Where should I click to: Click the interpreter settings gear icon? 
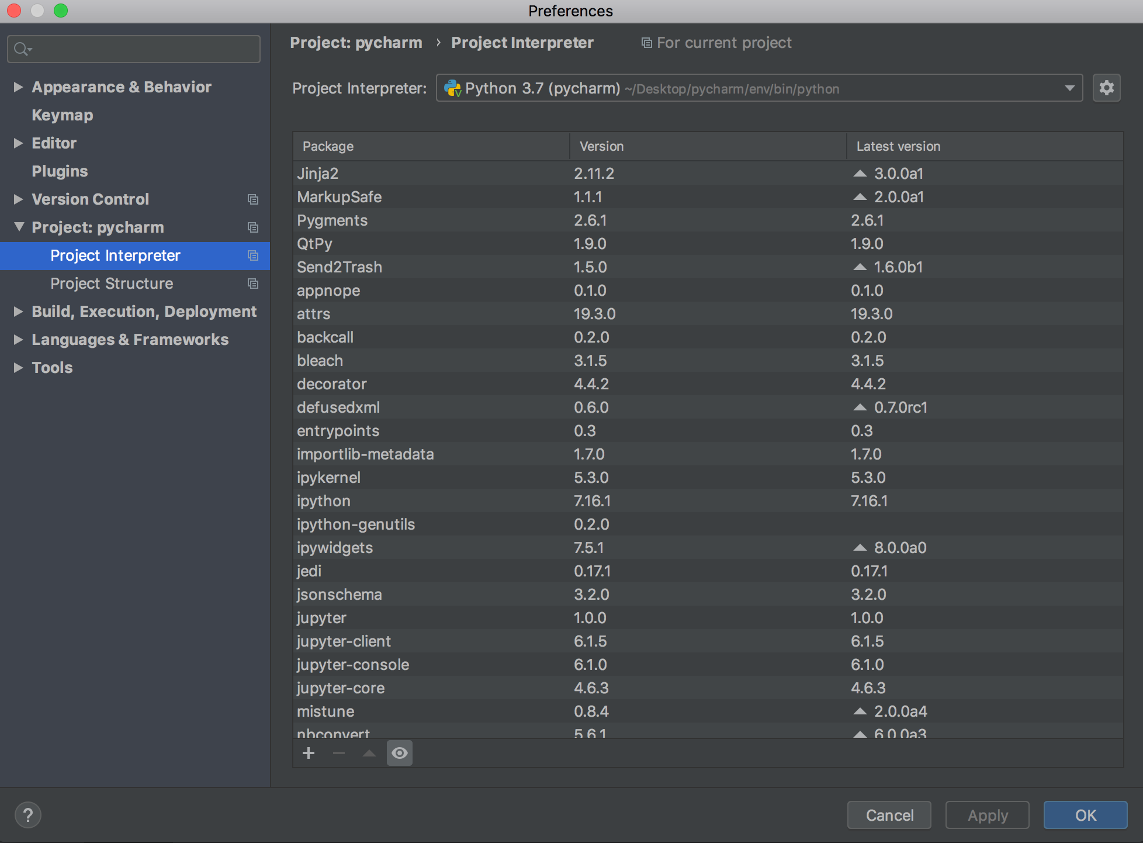(1106, 88)
